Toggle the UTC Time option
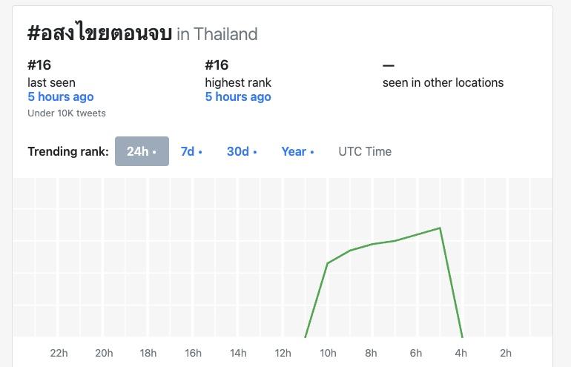Screen dimensions: 571x367 tap(365, 151)
